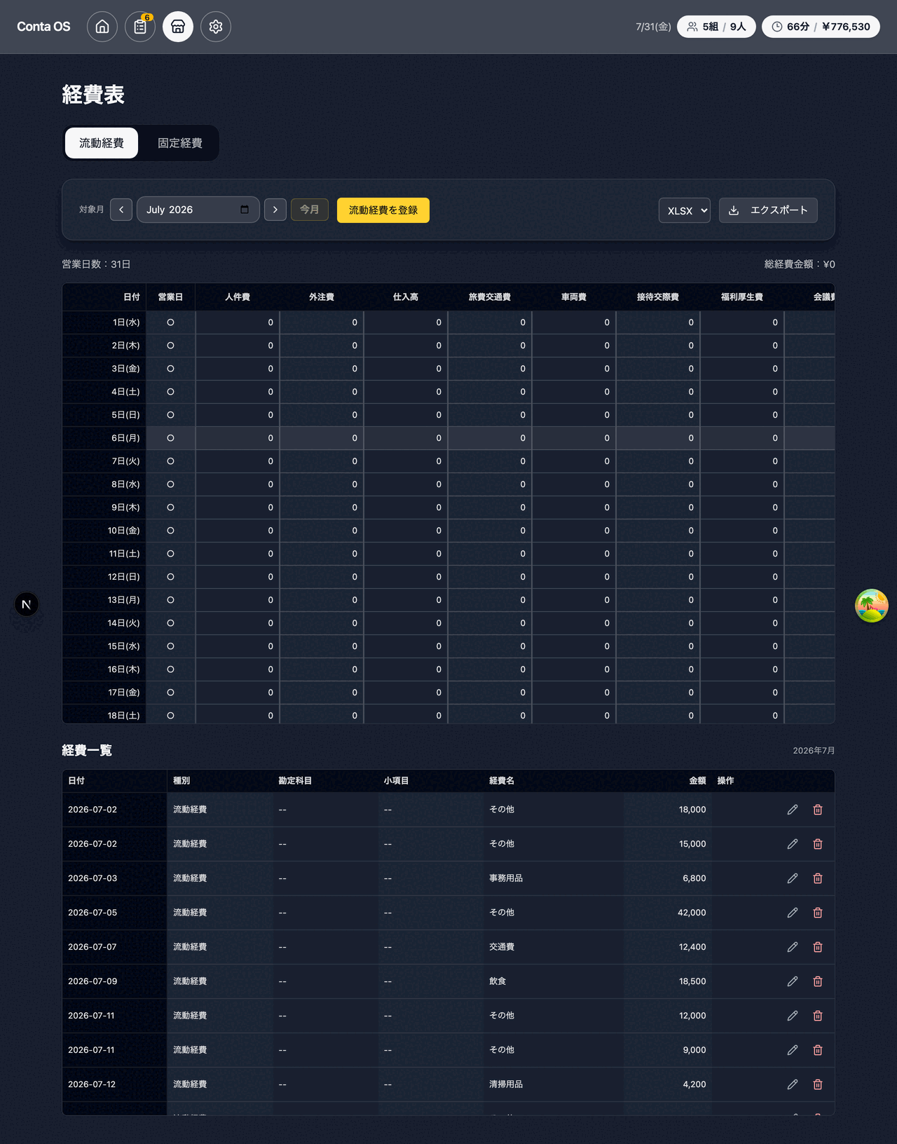Click the Conta OS logo text

pyautogui.click(x=43, y=27)
